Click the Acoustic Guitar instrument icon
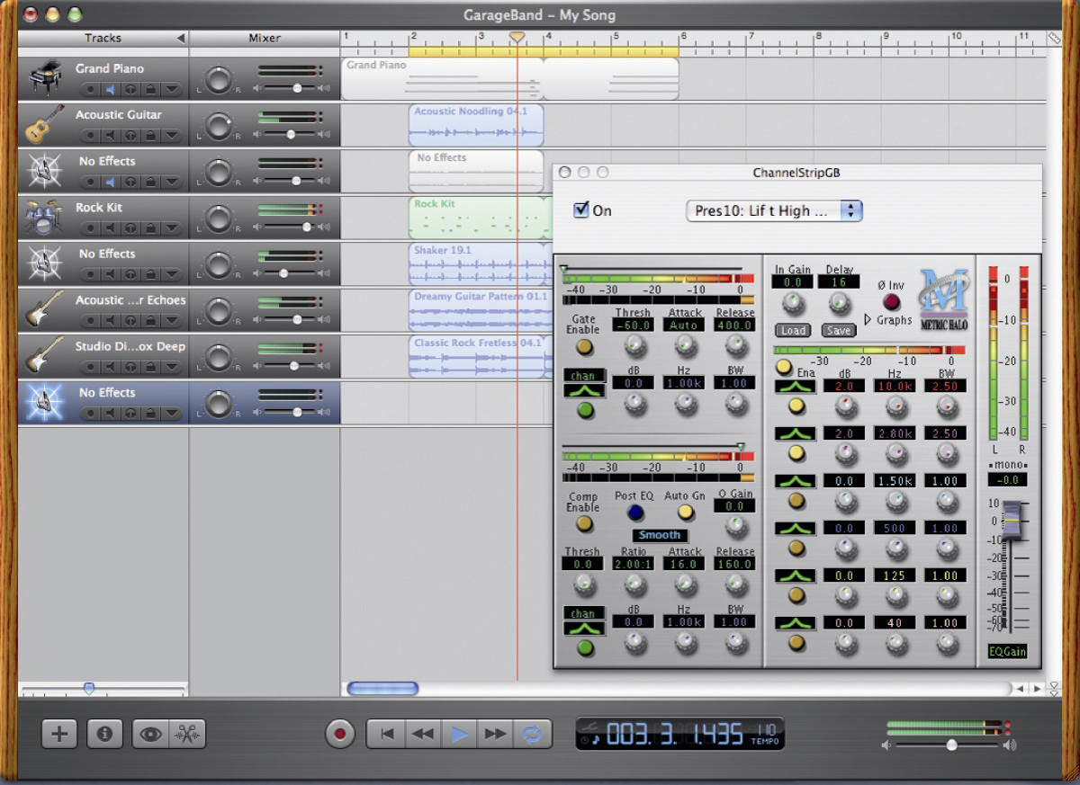Viewport: 1080px width, 785px height. [x=44, y=124]
